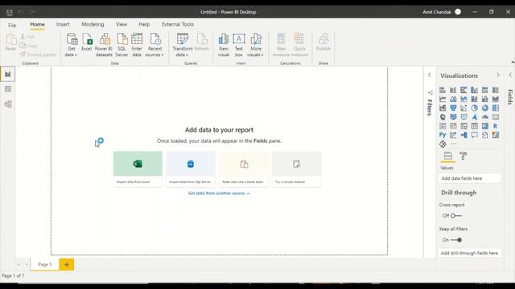Add the Gauge visual
Image resolution: width=515 pixels, height=289 pixels.
click(485, 117)
